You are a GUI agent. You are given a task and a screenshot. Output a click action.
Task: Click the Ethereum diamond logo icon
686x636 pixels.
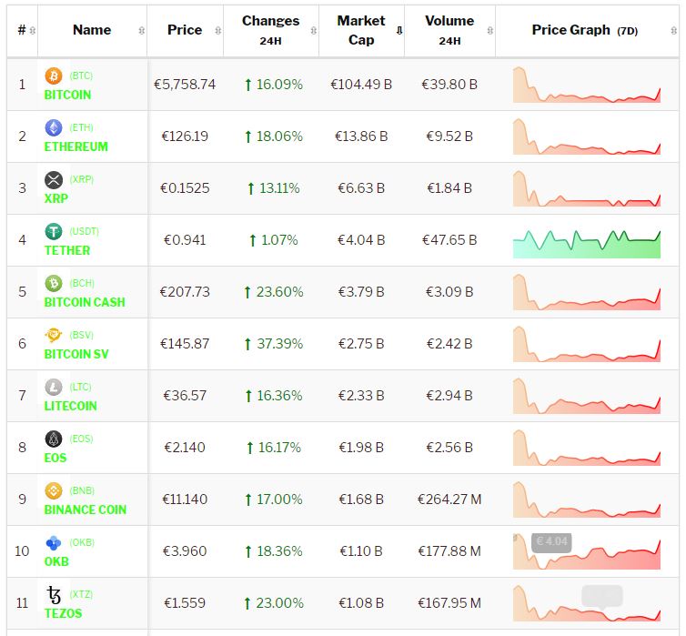click(53, 127)
